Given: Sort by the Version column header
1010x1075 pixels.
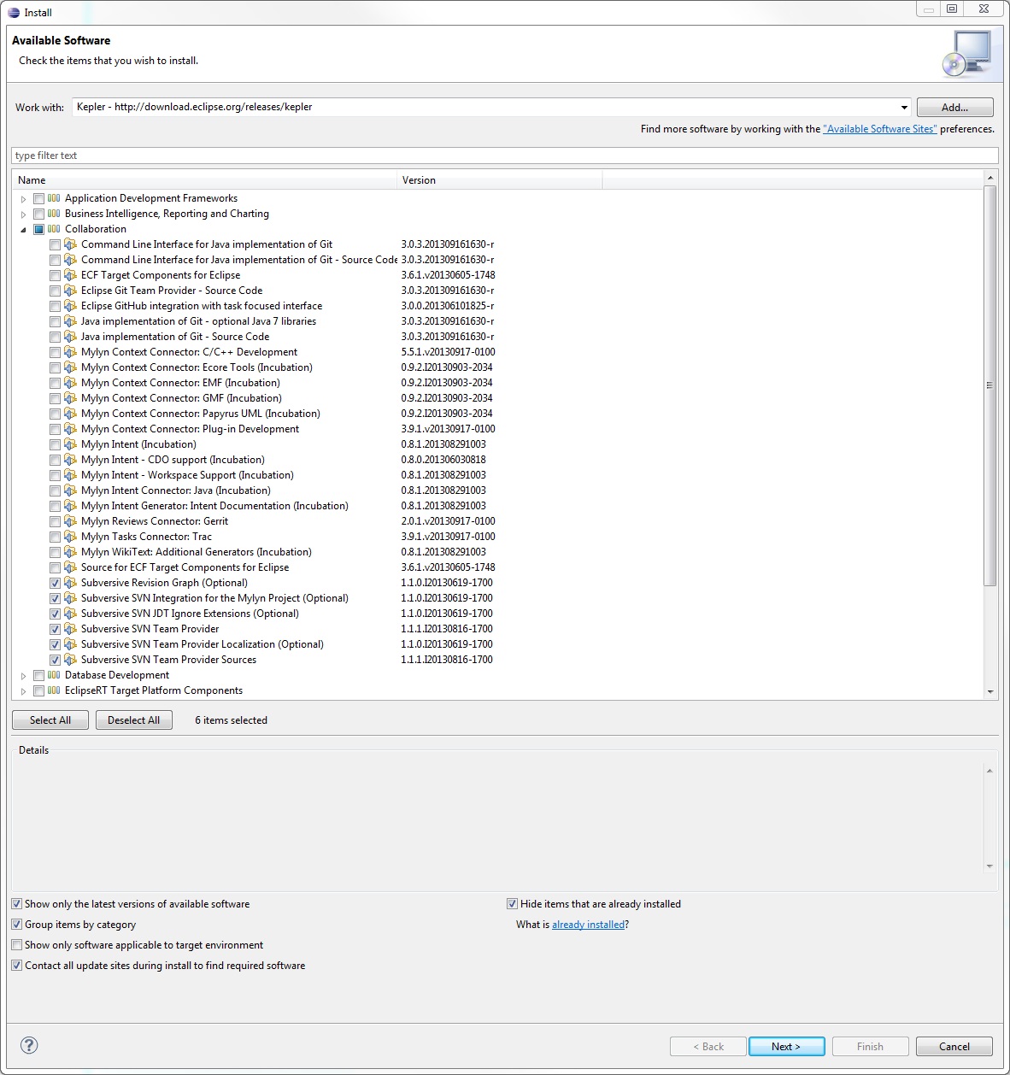Looking at the screenshot, I should coord(500,180).
